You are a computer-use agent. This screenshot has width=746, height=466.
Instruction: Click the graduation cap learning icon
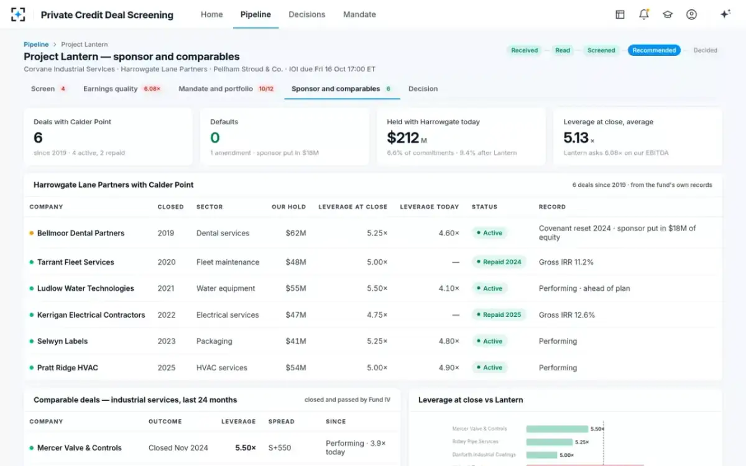[x=668, y=14]
